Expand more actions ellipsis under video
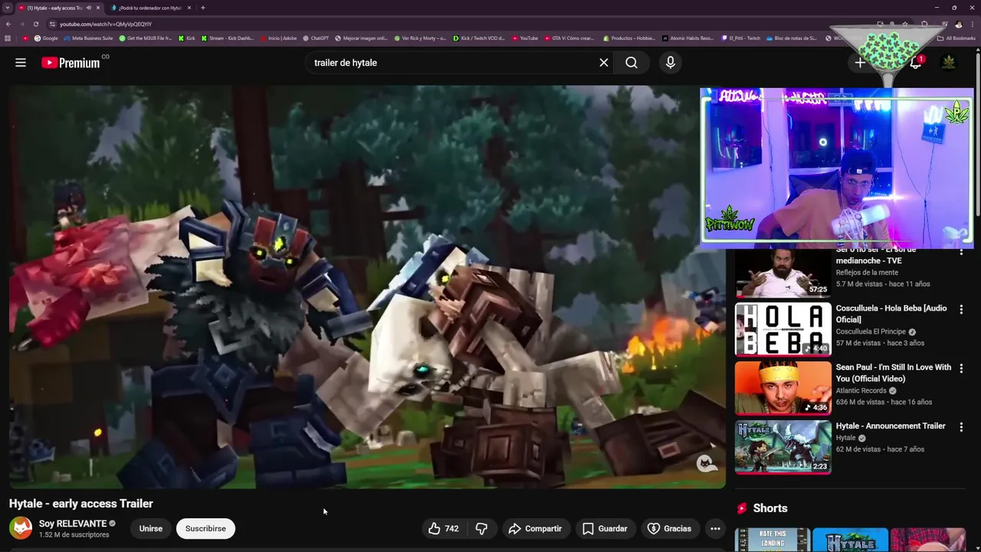Image resolution: width=981 pixels, height=552 pixels. coord(715,528)
